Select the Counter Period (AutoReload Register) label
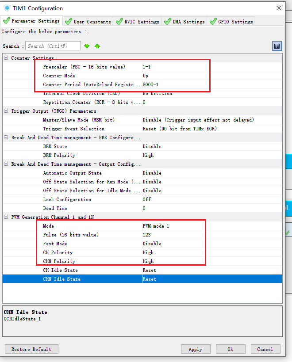Image resolution: width=292 pixels, height=362 pixels. [92, 84]
